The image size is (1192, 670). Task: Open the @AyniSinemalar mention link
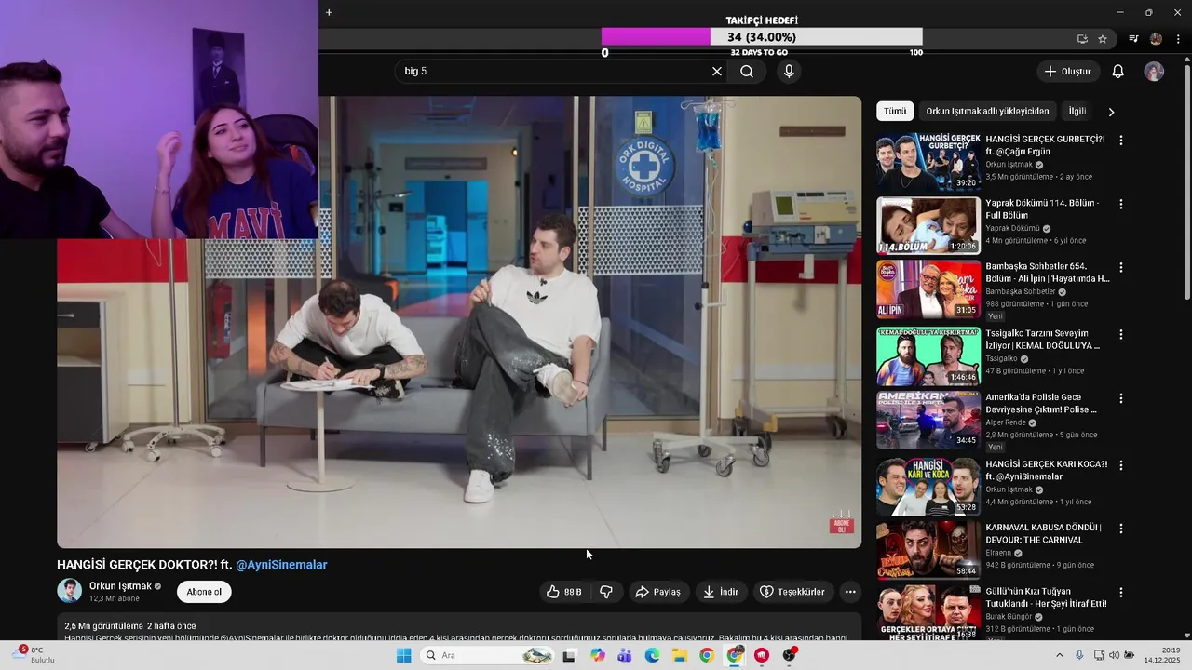pos(281,565)
